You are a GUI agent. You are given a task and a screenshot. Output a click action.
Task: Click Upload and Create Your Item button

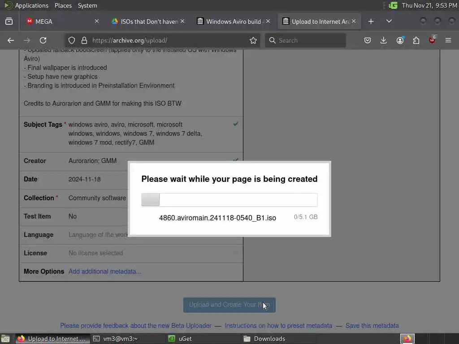[229, 305]
